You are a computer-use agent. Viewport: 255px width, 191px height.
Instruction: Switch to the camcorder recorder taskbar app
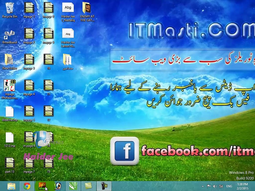104,186
